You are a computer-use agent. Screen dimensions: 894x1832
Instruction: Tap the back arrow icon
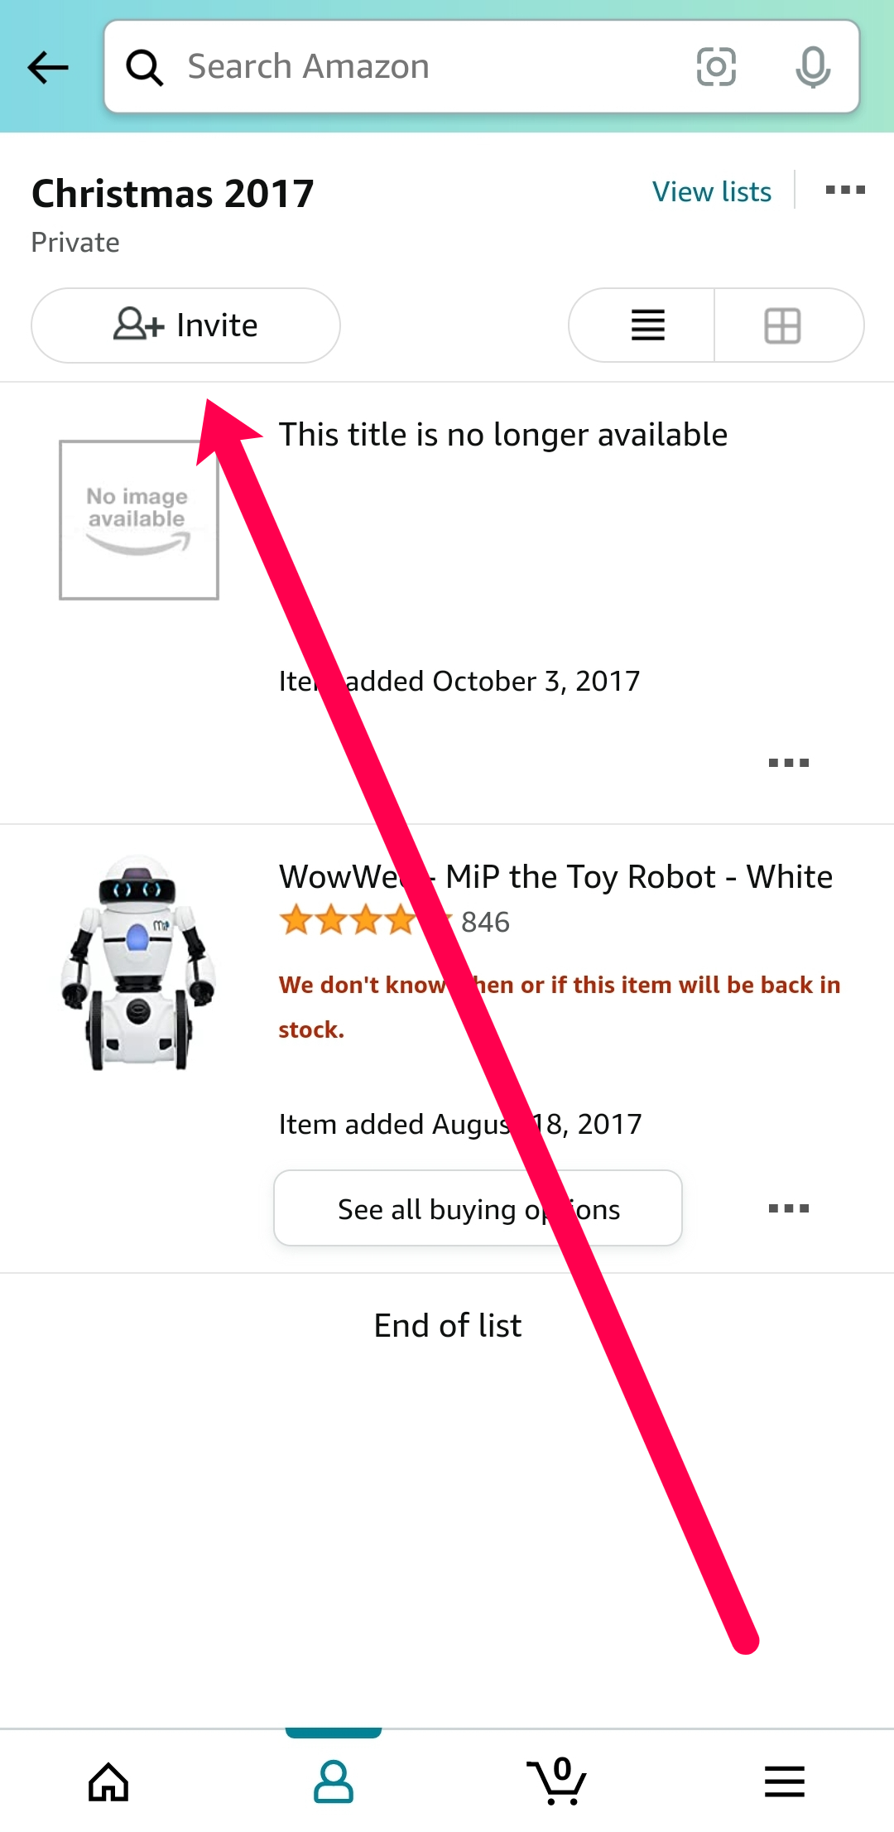pos(48,67)
